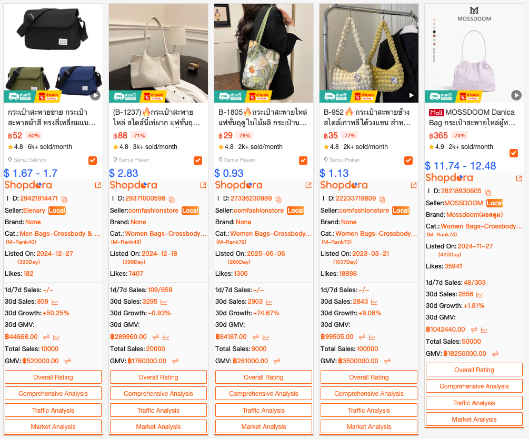Open Market Analysis for MOSSDOOM product
The height and width of the screenshot is (439, 529).
coord(474,419)
